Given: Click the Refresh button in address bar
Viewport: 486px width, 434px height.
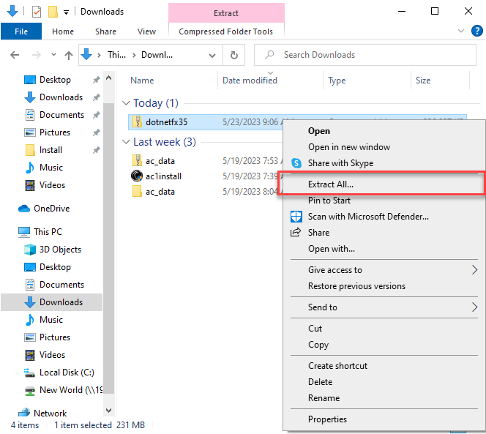Looking at the screenshot, I should tap(233, 55).
